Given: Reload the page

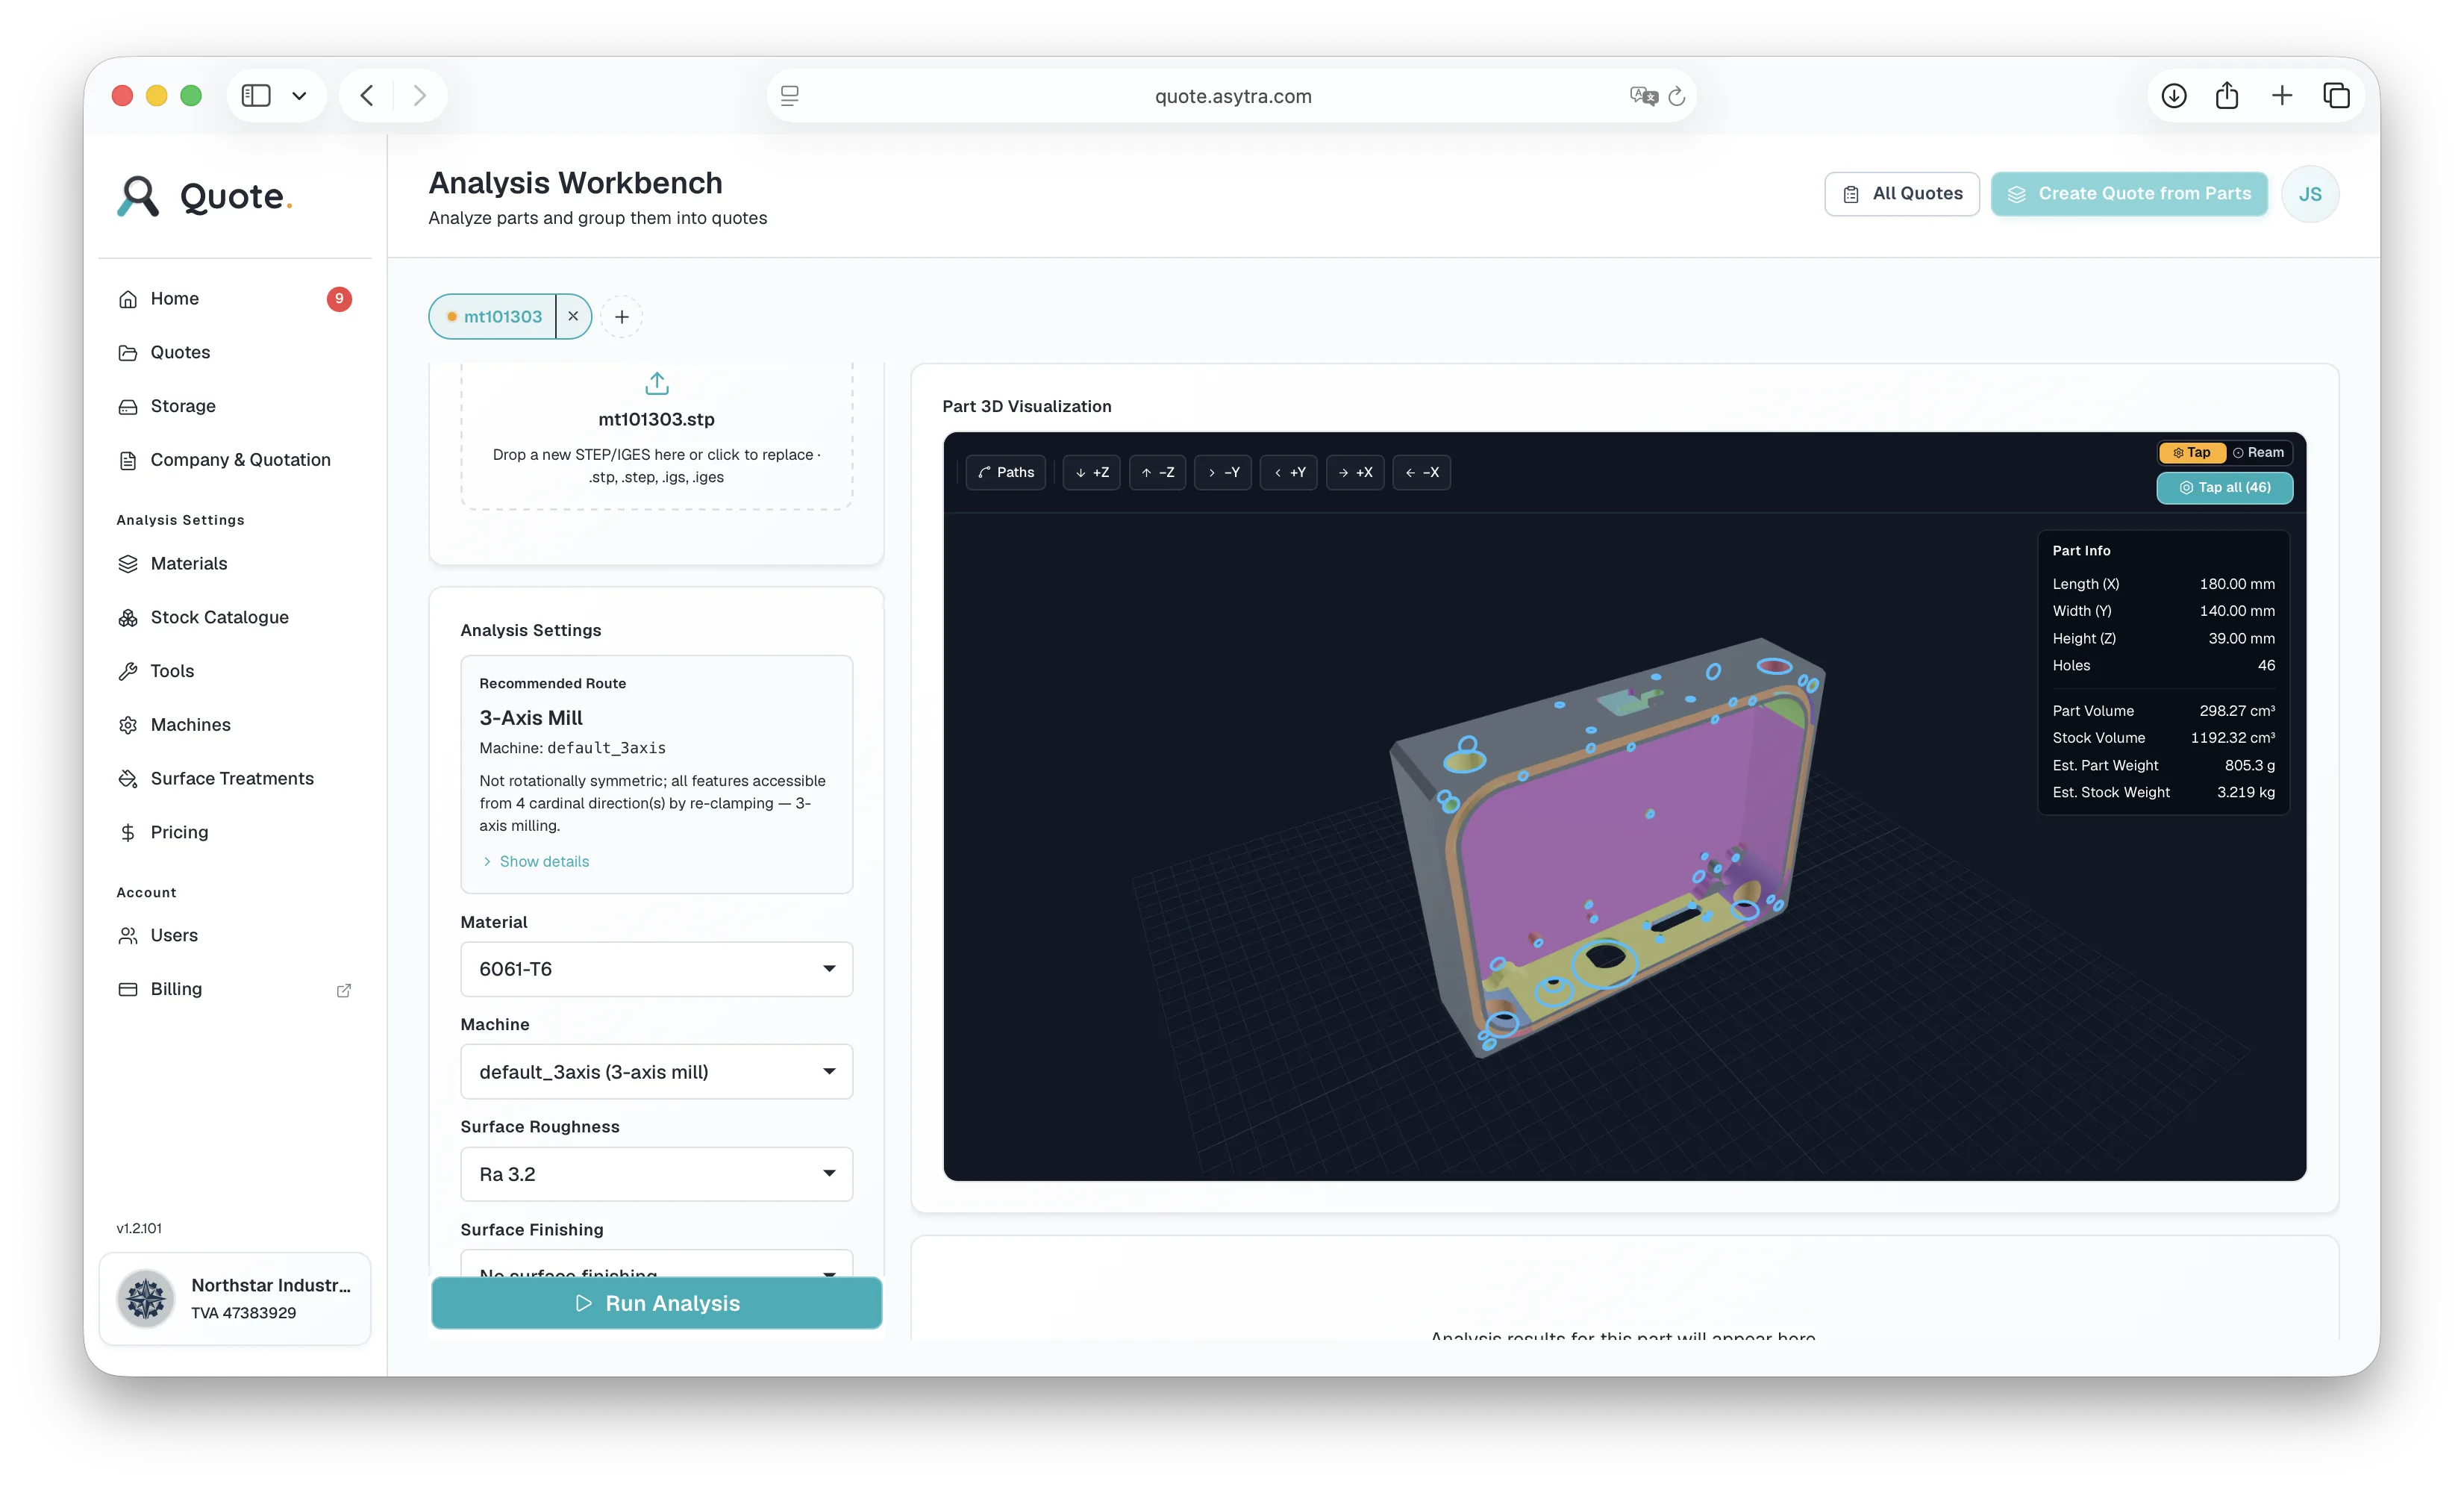Looking at the screenshot, I should pyautogui.click(x=1677, y=96).
